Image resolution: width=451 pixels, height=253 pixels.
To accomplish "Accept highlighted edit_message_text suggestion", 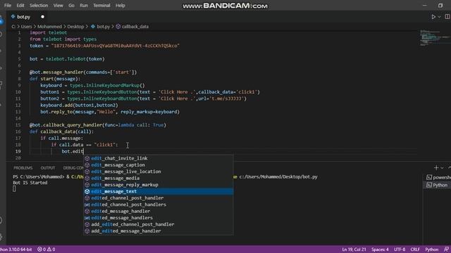I will point(159,191).
